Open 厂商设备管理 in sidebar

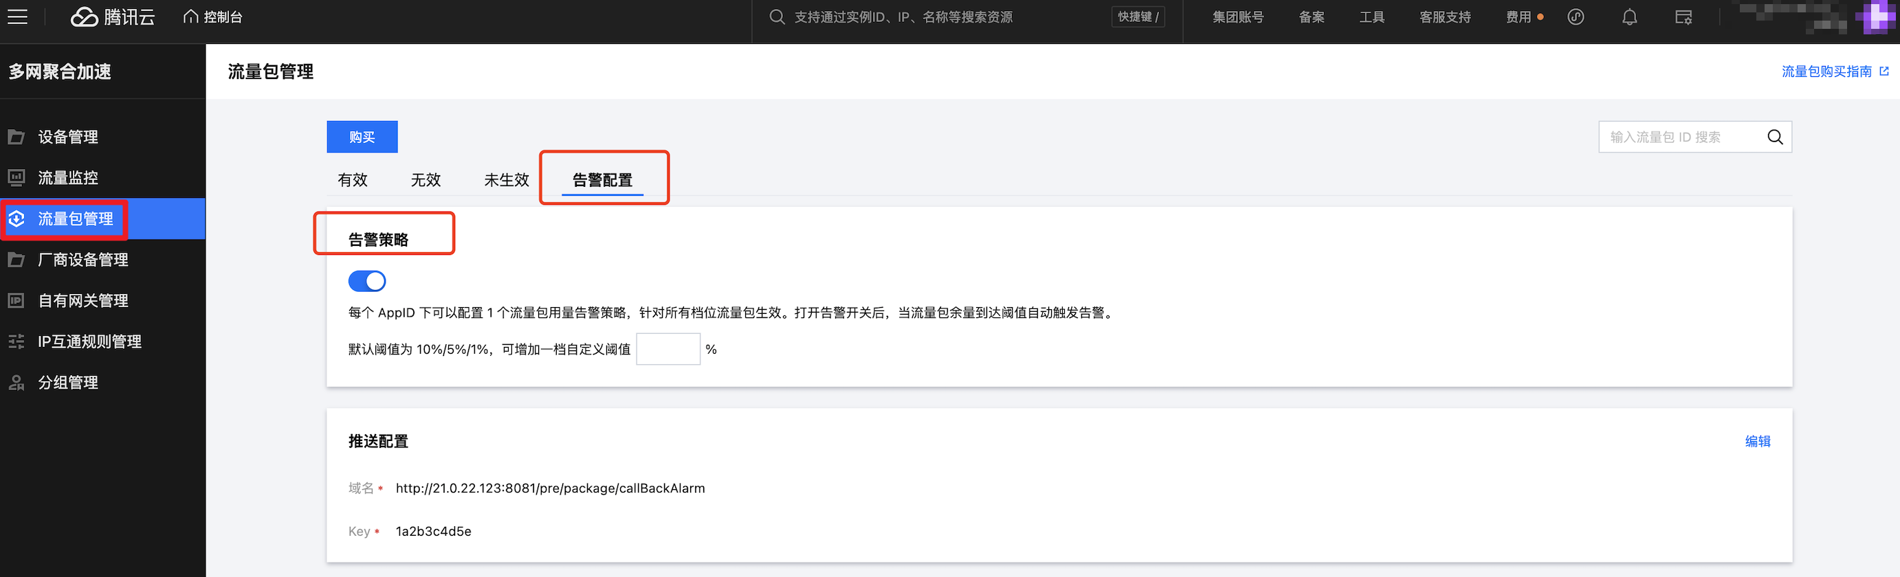point(102,260)
